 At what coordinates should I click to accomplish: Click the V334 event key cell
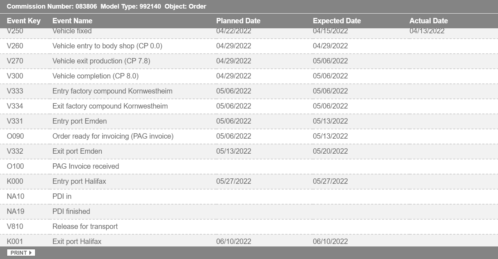[15, 106]
